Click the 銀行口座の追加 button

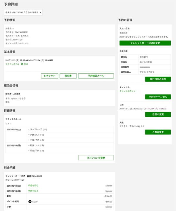(158, 79)
